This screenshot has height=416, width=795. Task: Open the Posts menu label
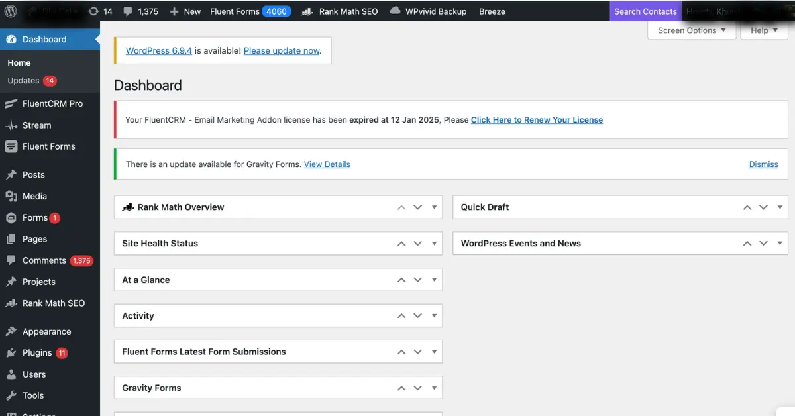(34, 175)
